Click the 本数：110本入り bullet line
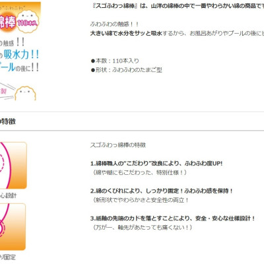This screenshot has width=264, height=264. click(x=115, y=61)
